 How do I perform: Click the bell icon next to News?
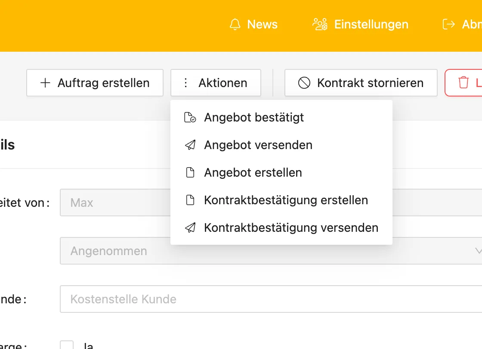point(235,24)
